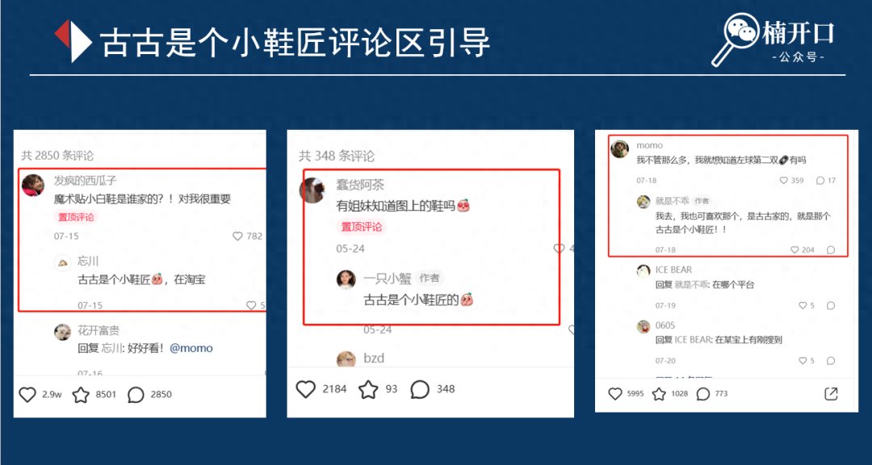Open the 348 comments bubble icon
The image size is (872, 465).
[x=420, y=389]
